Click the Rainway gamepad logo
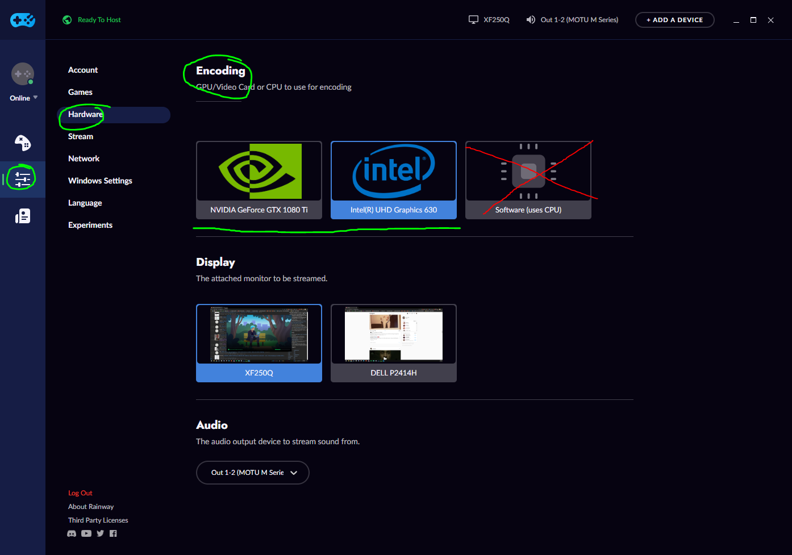Viewport: 792px width, 555px height. click(x=23, y=20)
